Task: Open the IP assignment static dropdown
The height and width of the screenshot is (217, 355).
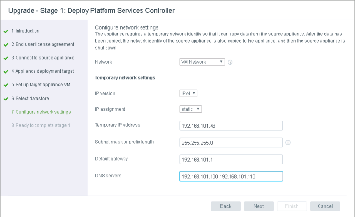Action: [191, 109]
